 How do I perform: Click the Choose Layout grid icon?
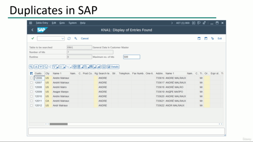click(x=92, y=67)
